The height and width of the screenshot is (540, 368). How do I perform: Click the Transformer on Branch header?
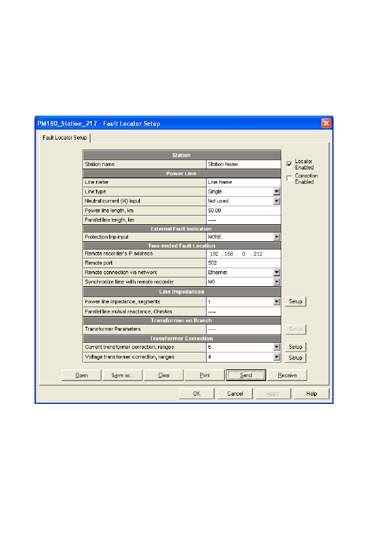[x=182, y=320]
